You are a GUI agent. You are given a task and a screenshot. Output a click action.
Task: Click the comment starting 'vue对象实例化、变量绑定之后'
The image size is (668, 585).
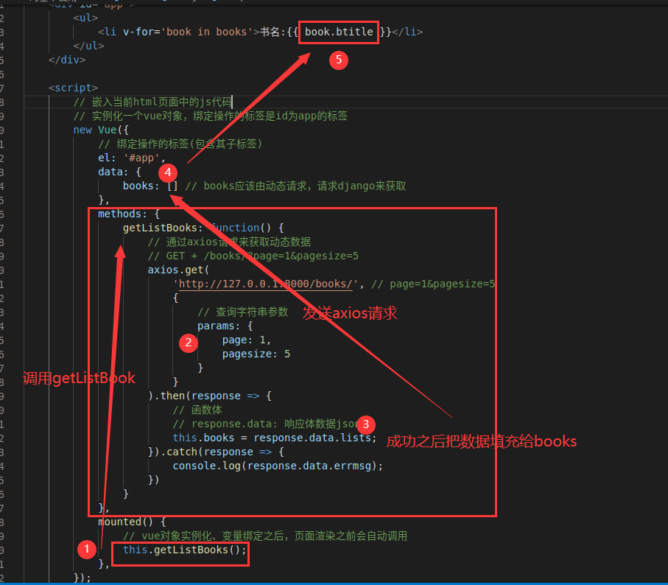pyautogui.click(x=265, y=536)
